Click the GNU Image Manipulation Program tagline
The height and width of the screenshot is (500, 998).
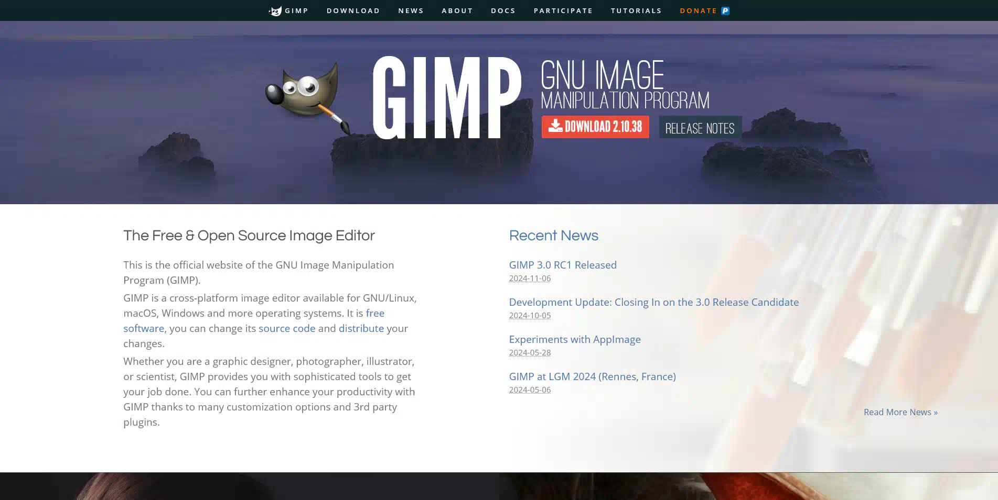(625, 85)
